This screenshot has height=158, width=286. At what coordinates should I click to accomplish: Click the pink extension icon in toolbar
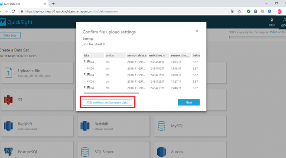[x=279, y=11]
